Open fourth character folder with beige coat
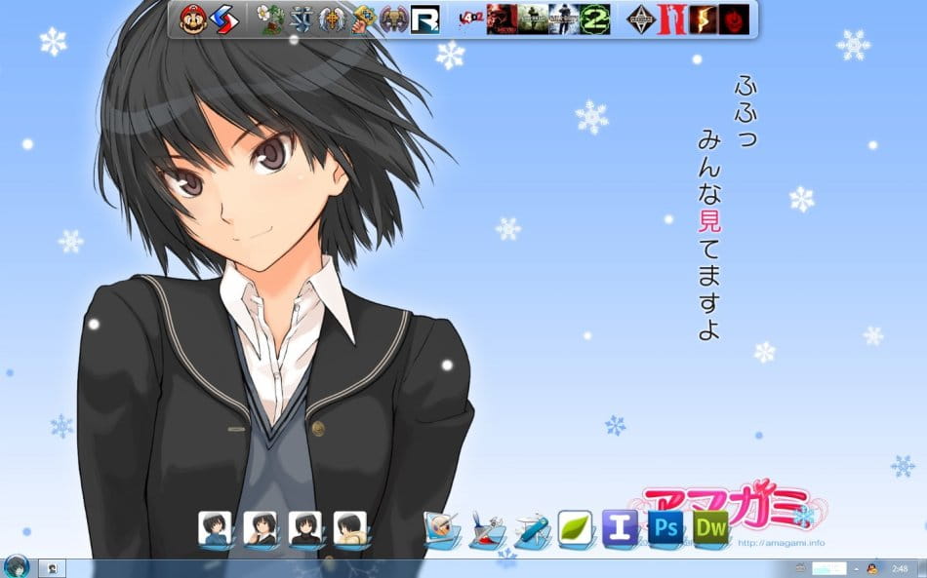 [x=350, y=530]
